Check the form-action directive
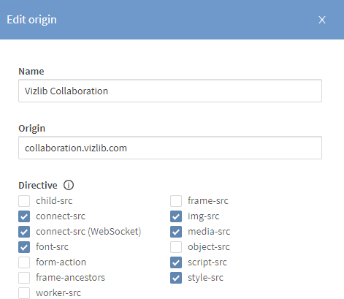This screenshot has width=344, height=299. click(x=24, y=262)
